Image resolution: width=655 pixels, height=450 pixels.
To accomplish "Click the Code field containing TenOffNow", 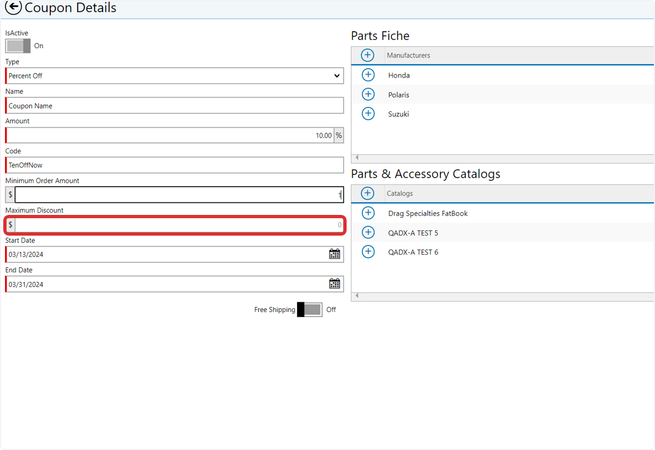I will point(175,165).
